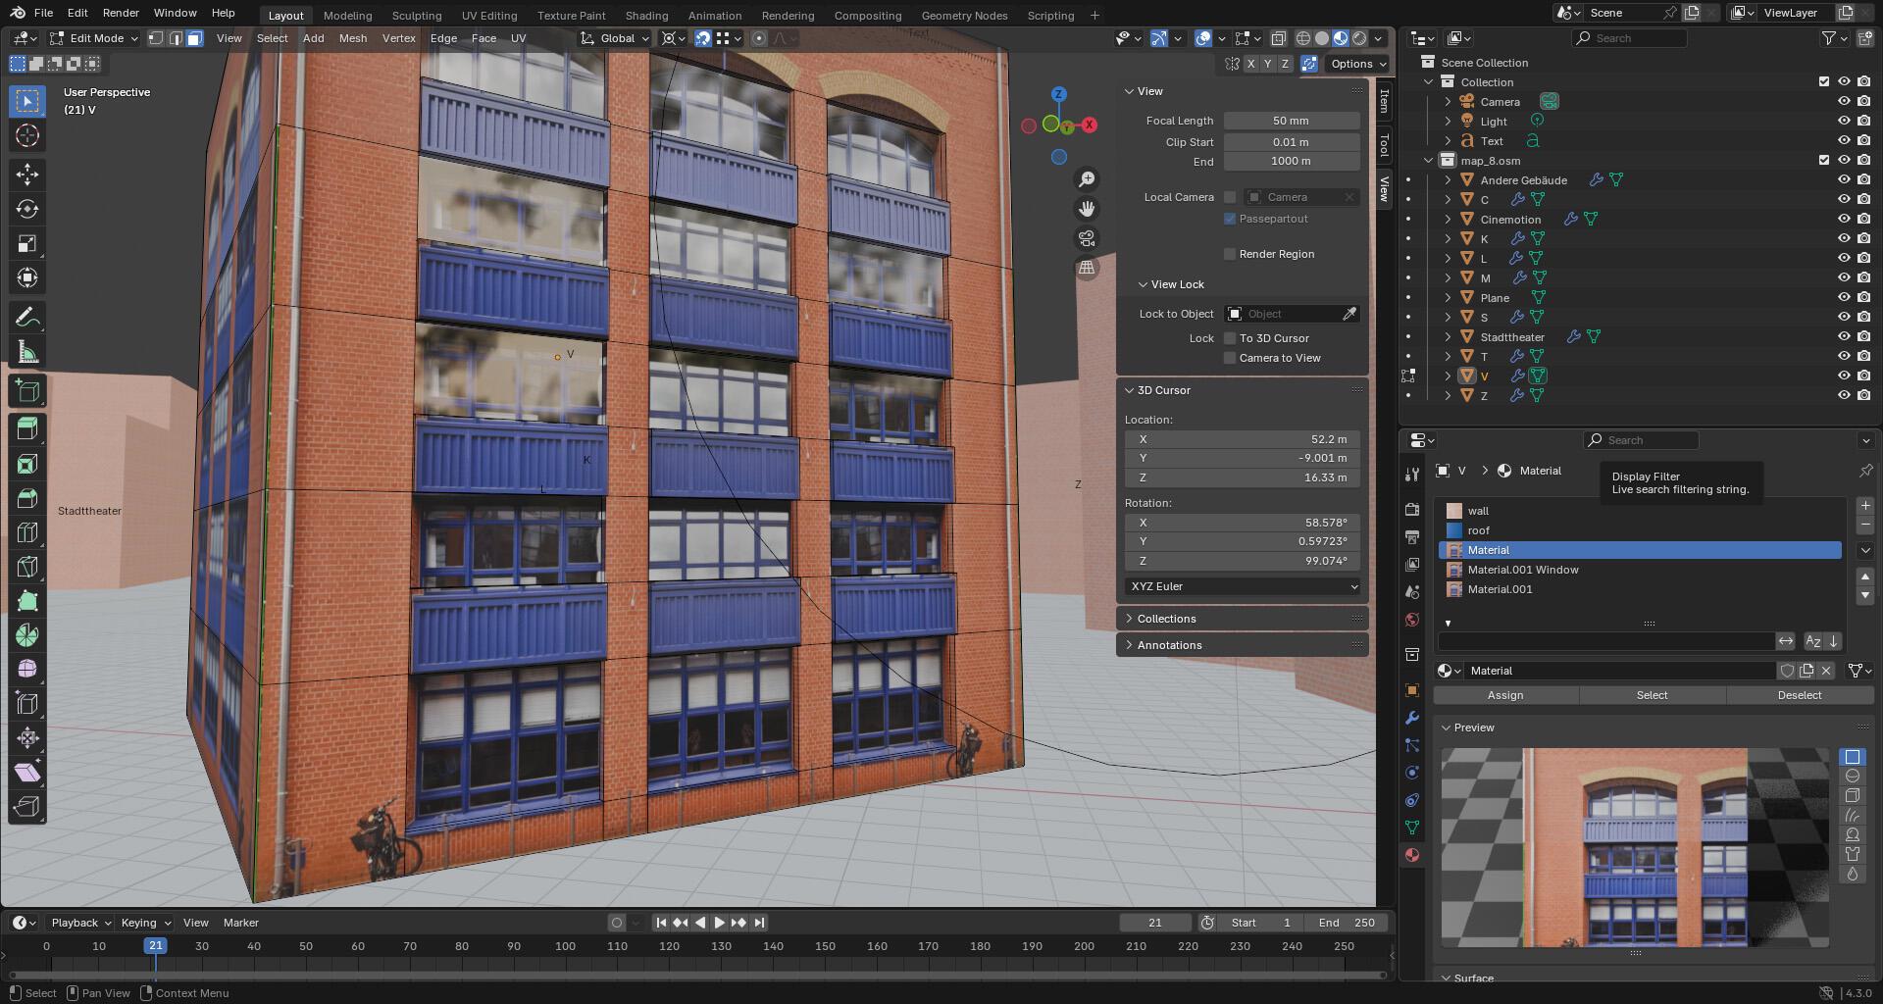Select the Shear tool

coord(27,773)
